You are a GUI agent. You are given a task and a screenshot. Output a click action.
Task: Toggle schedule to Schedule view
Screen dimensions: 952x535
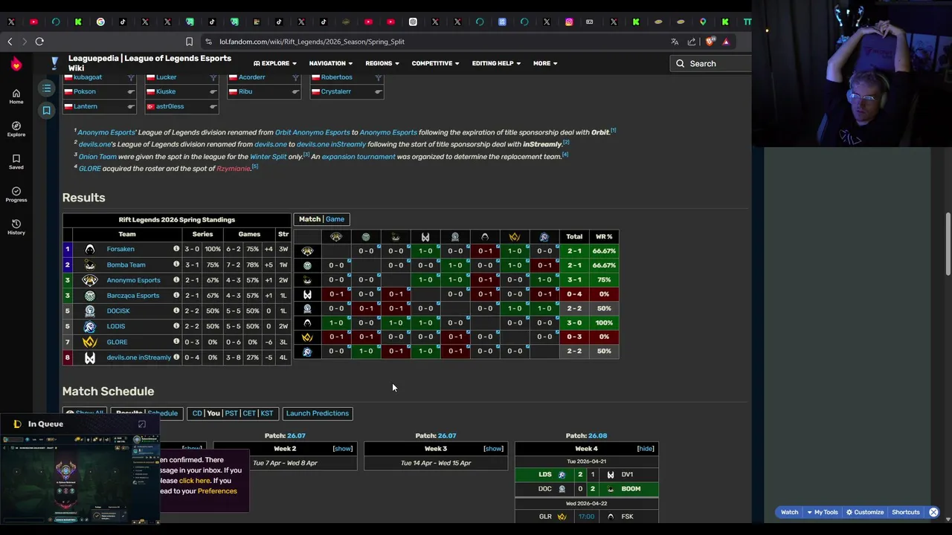click(162, 413)
